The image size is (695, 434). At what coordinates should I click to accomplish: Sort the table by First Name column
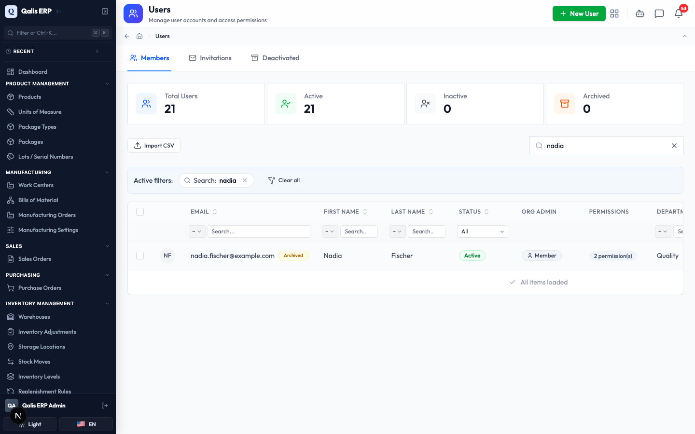pyautogui.click(x=345, y=212)
